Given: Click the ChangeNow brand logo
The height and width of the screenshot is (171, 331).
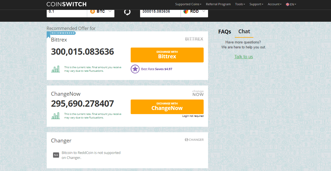Looking at the screenshot, I should click(198, 93).
